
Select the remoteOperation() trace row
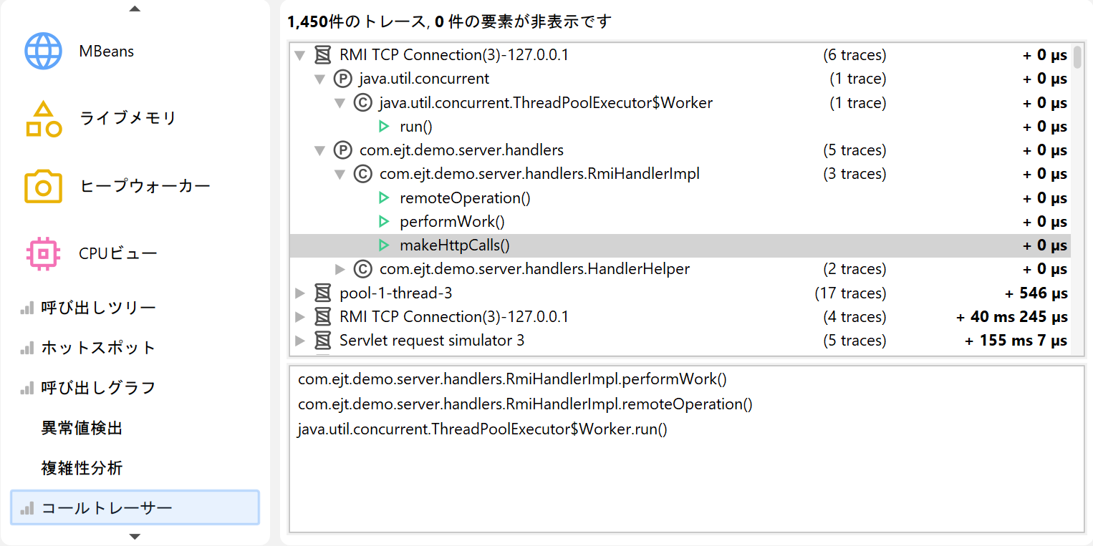pyautogui.click(x=464, y=198)
